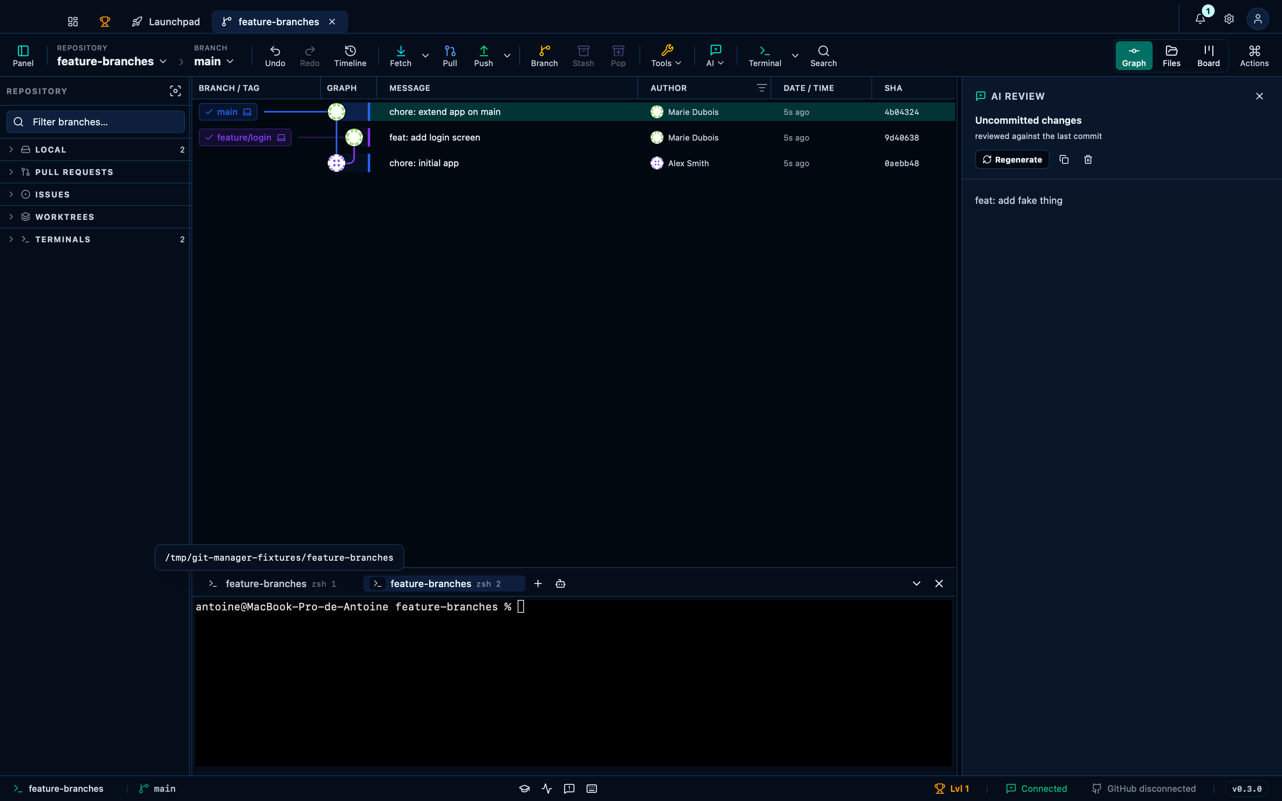
Task: Click the GitHub disconnected status
Action: 1144,789
